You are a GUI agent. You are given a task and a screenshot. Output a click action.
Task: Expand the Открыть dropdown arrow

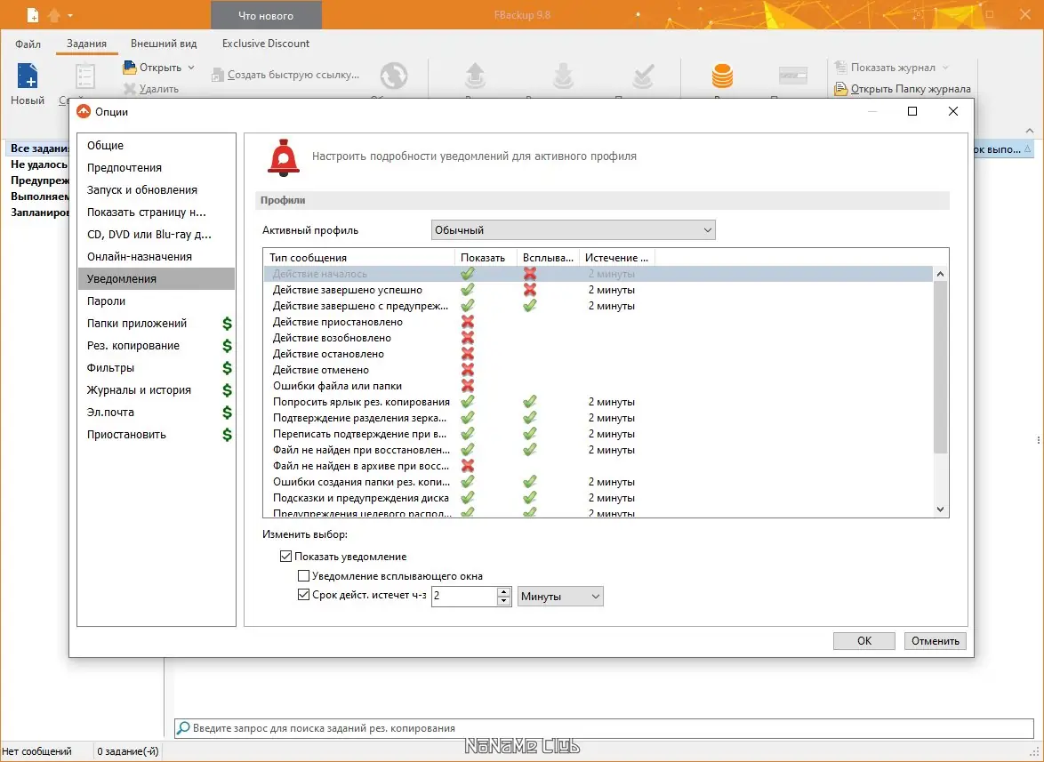(191, 68)
